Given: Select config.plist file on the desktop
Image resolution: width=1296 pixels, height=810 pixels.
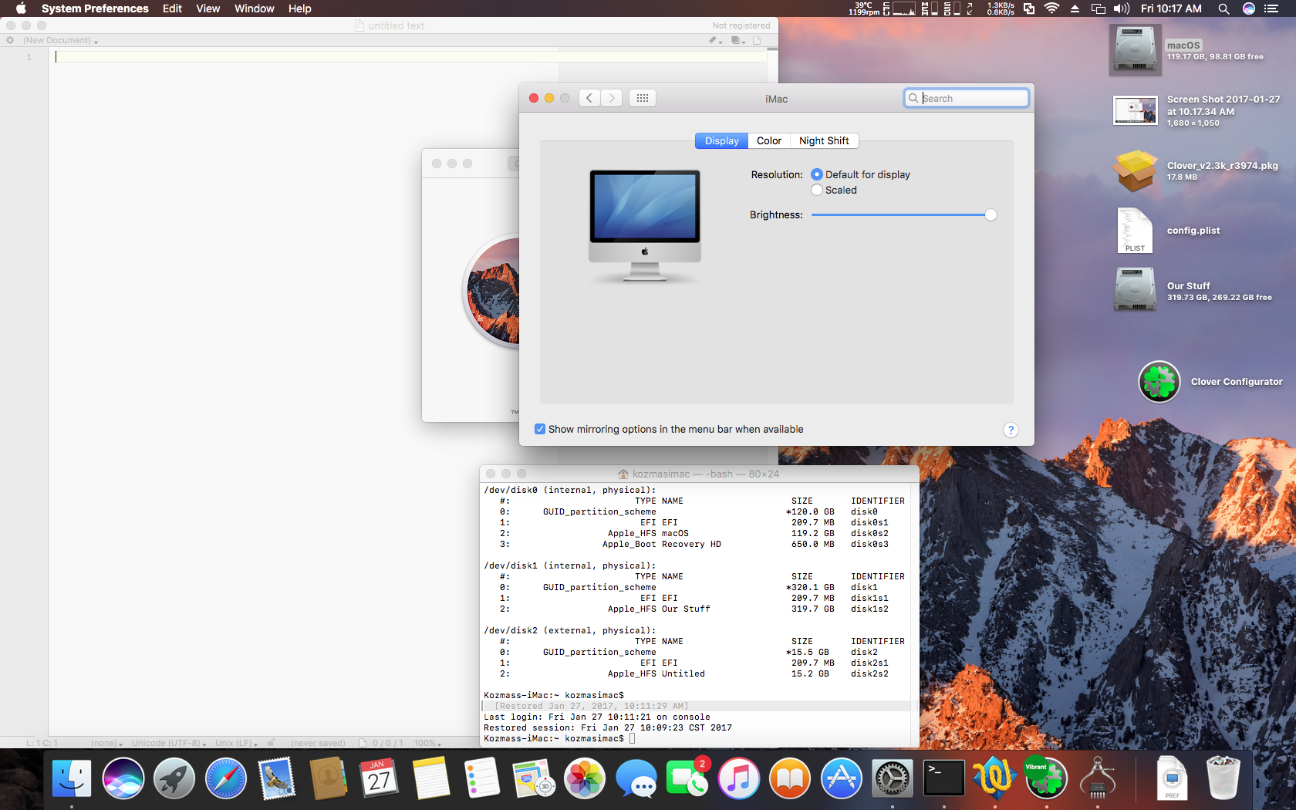Looking at the screenshot, I should click(x=1135, y=231).
